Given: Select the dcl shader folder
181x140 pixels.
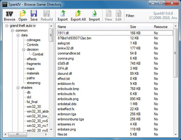Looking at the screenshot, I should point(29,97).
